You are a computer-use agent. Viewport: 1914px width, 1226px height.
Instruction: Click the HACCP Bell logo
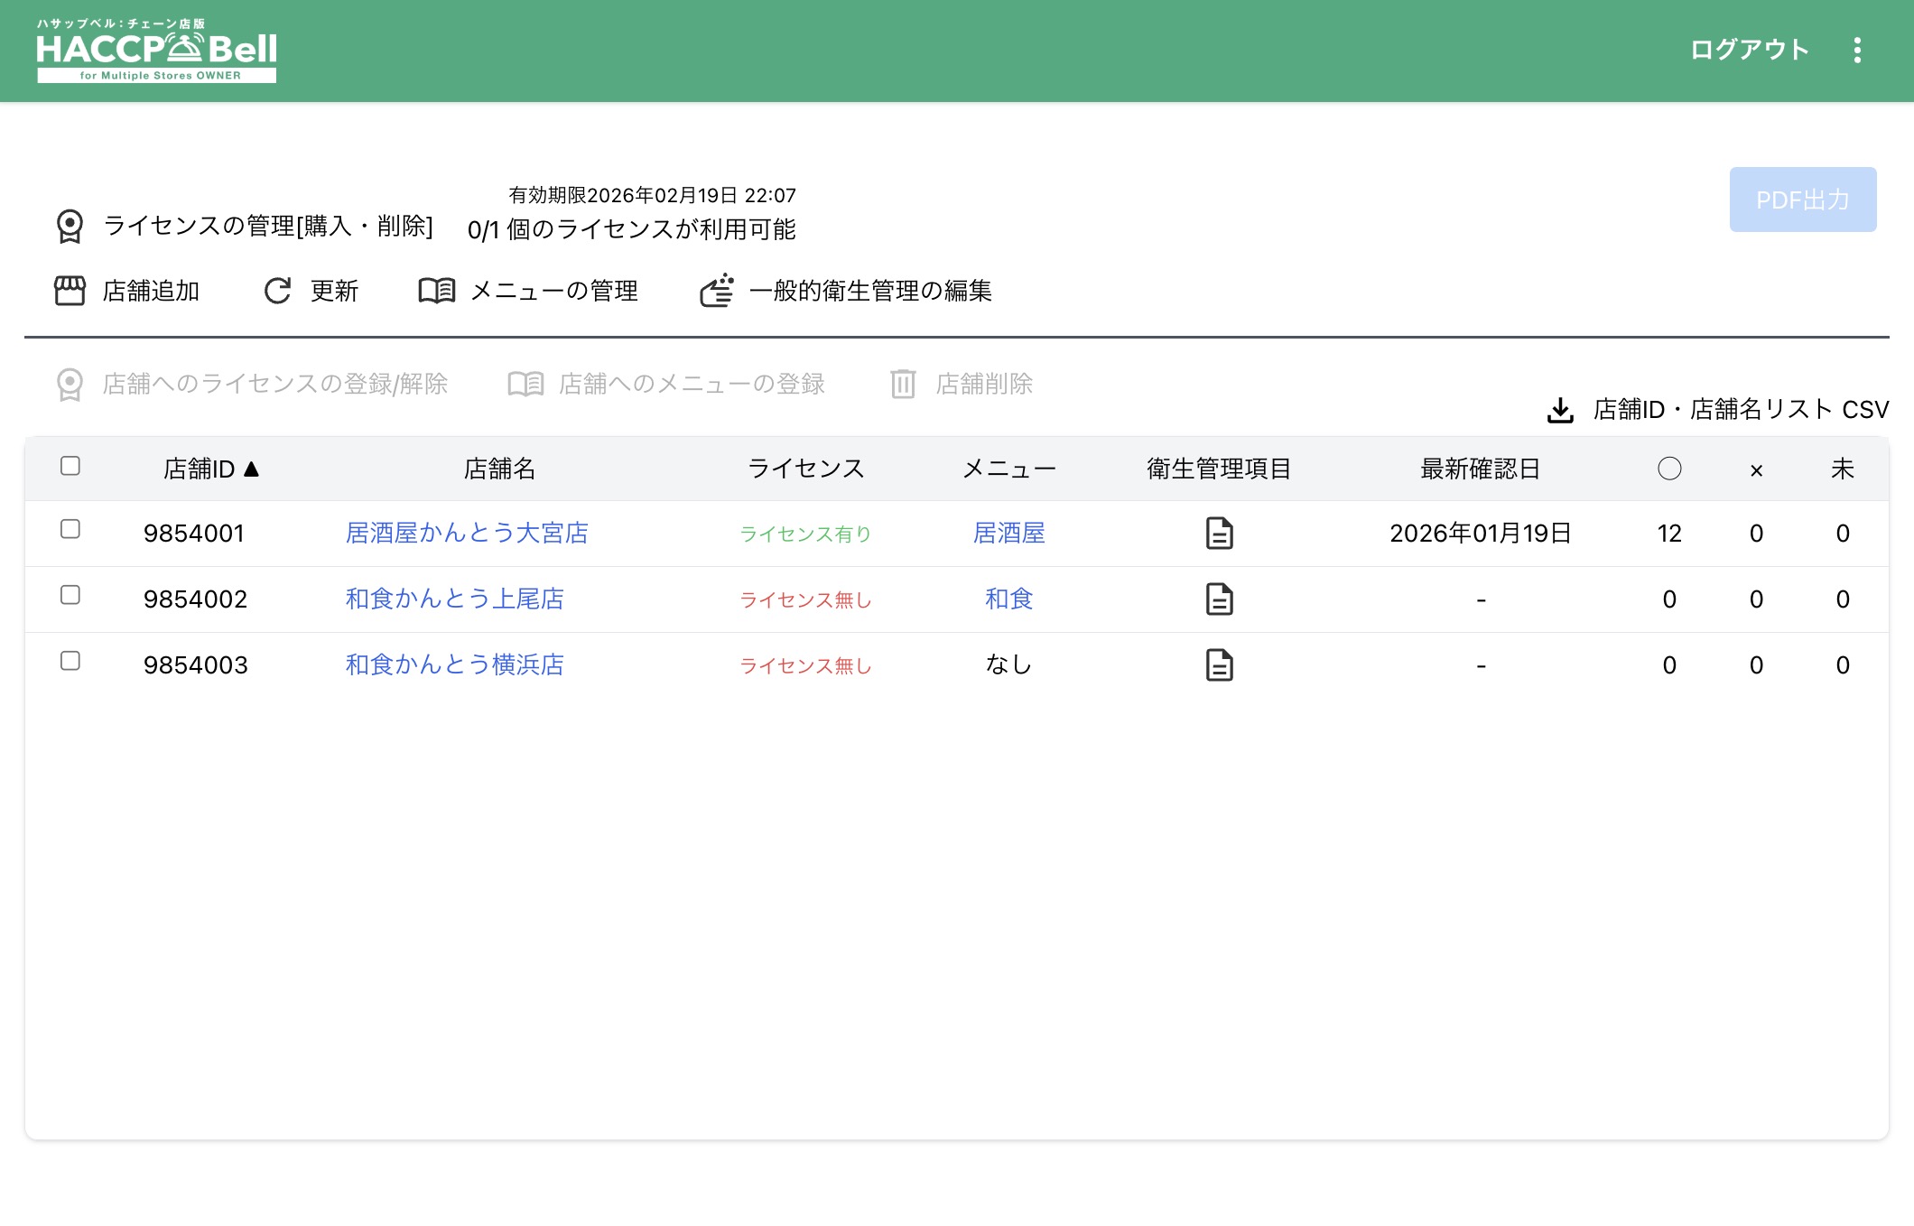(x=156, y=52)
